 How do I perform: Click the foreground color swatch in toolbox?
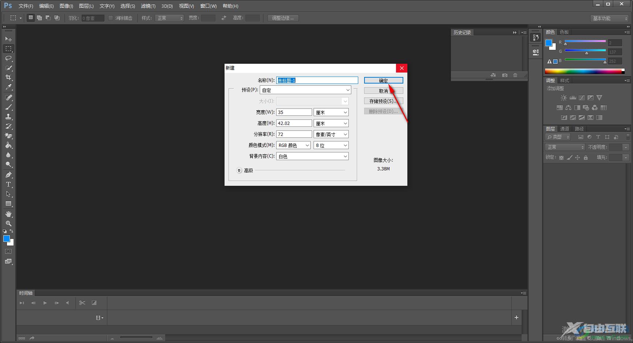click(7, 239)
